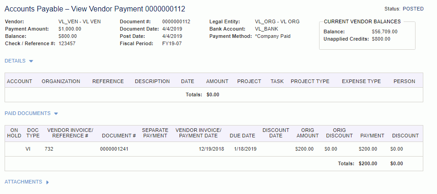The height and width of the screenshot is (194, 437).
Task: Click the ORIG AMOUNT column header
Action: [304, 133]
